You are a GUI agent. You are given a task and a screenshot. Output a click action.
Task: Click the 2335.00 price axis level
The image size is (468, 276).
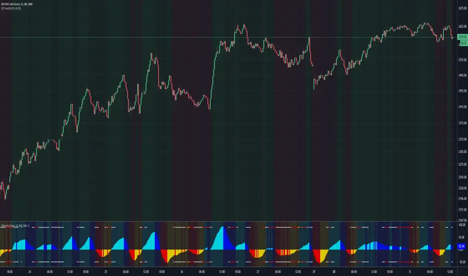click(462, 139)
